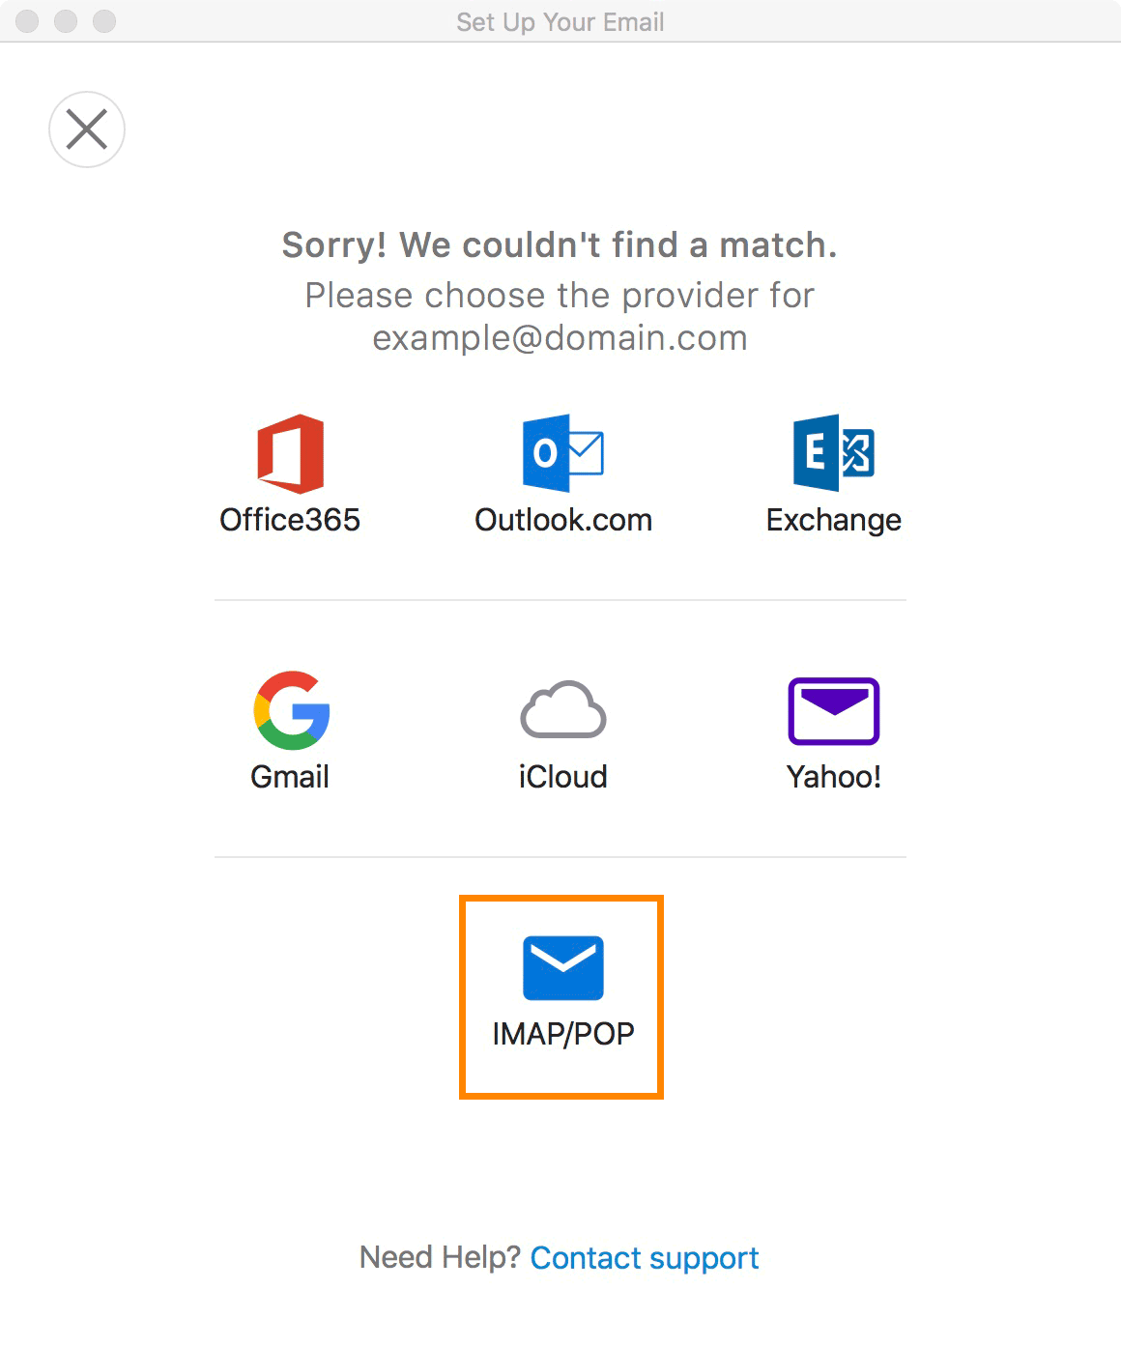Click the Outlook.com text label

[x=563, y=520]
